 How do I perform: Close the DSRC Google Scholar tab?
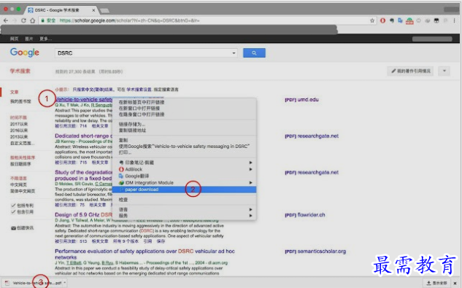click(93, 10)
